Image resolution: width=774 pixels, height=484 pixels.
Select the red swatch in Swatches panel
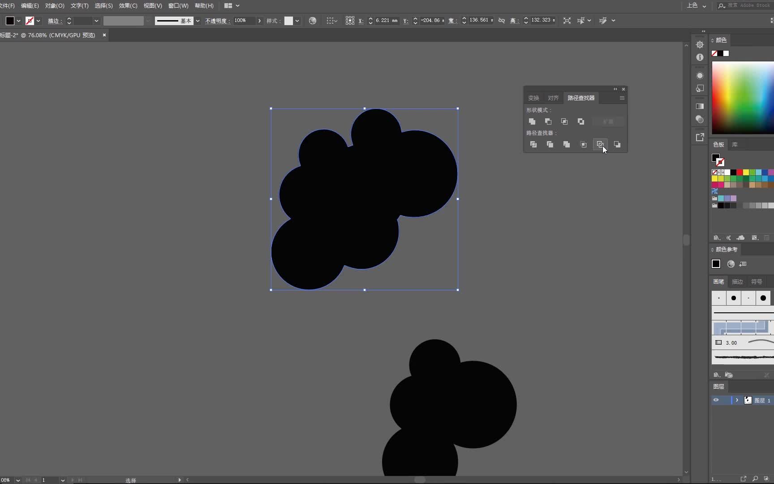740,172
